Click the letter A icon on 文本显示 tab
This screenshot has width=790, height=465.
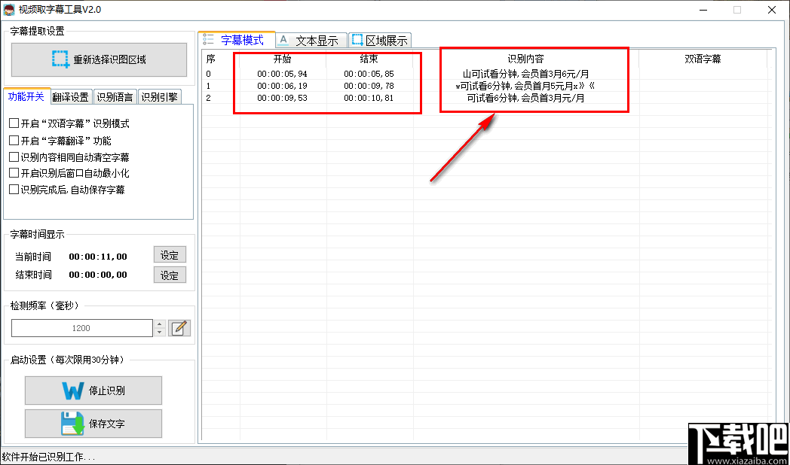click(x=283, y=39)
